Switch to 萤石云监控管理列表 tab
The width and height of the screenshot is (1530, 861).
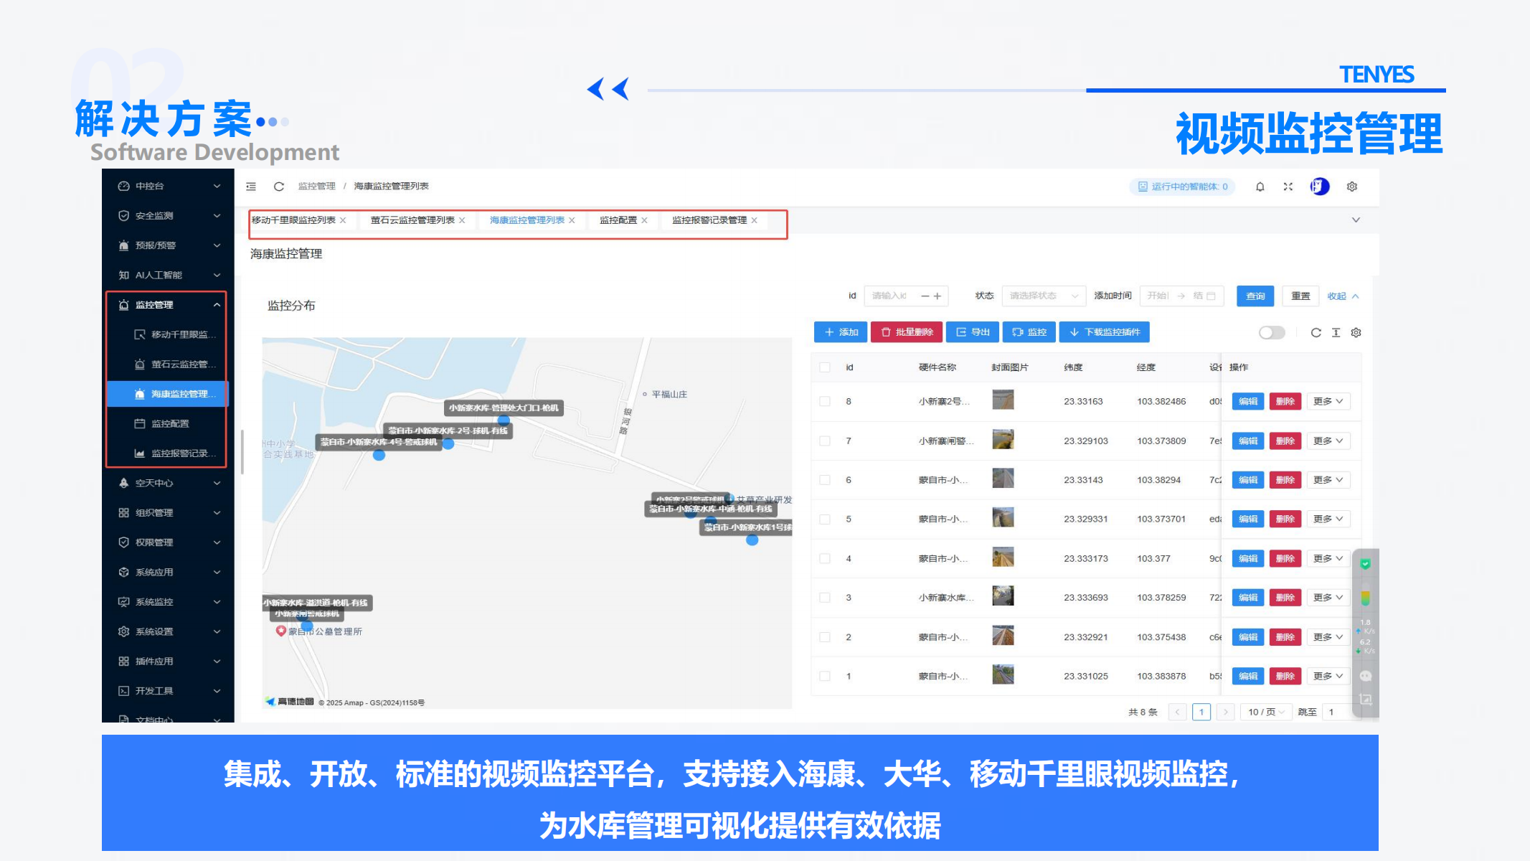click(x=412, y=220)
